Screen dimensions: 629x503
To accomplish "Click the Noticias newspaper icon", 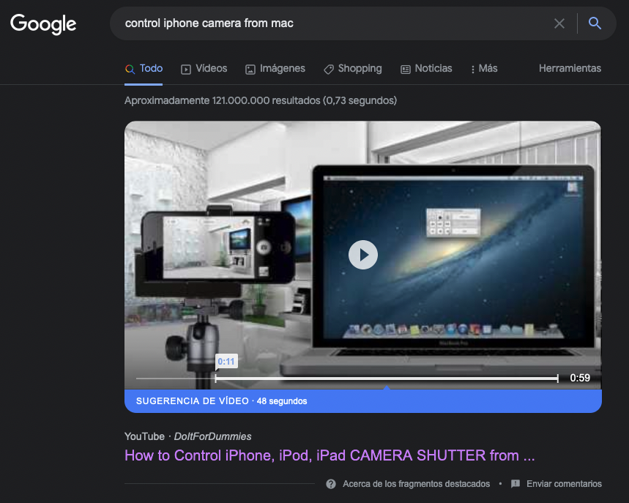I will 406,70.
